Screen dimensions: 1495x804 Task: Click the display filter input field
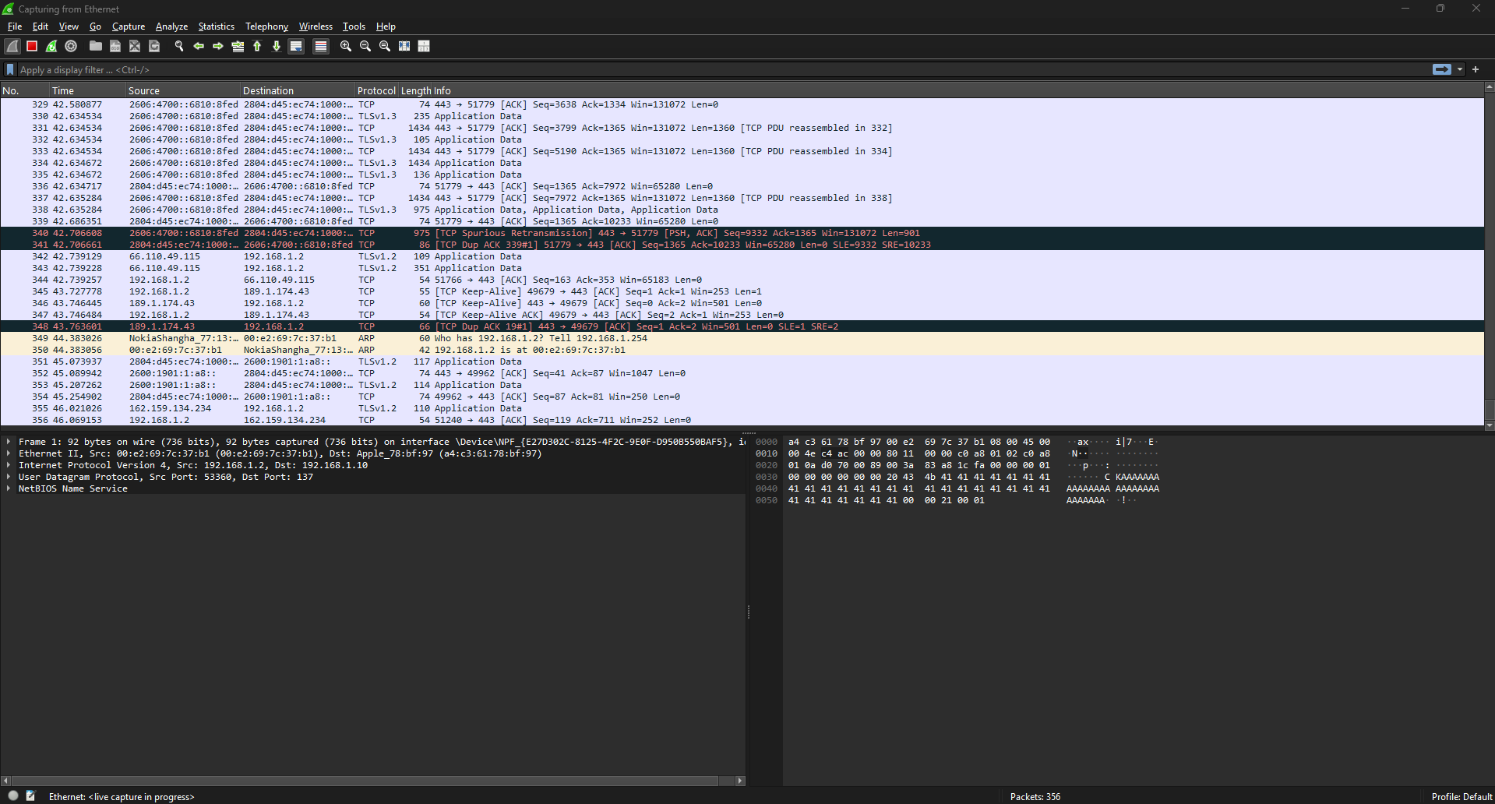pyautogui.click(x=723, y=70)
